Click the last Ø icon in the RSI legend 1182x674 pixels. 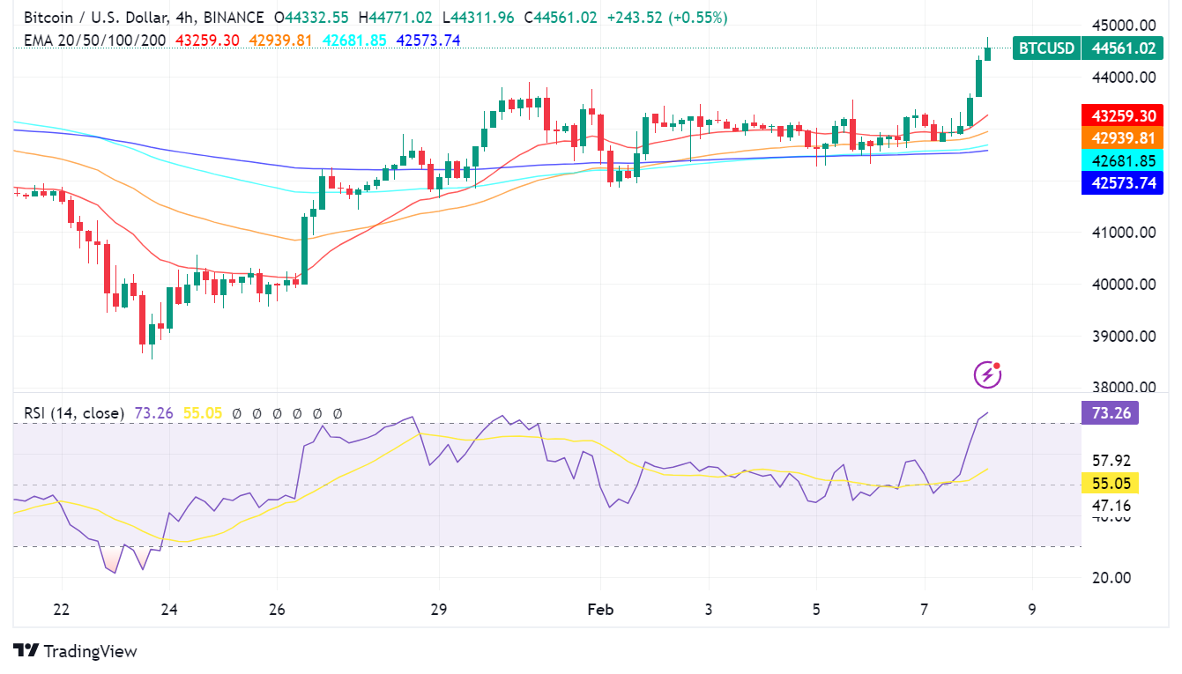tap(338, 412)
